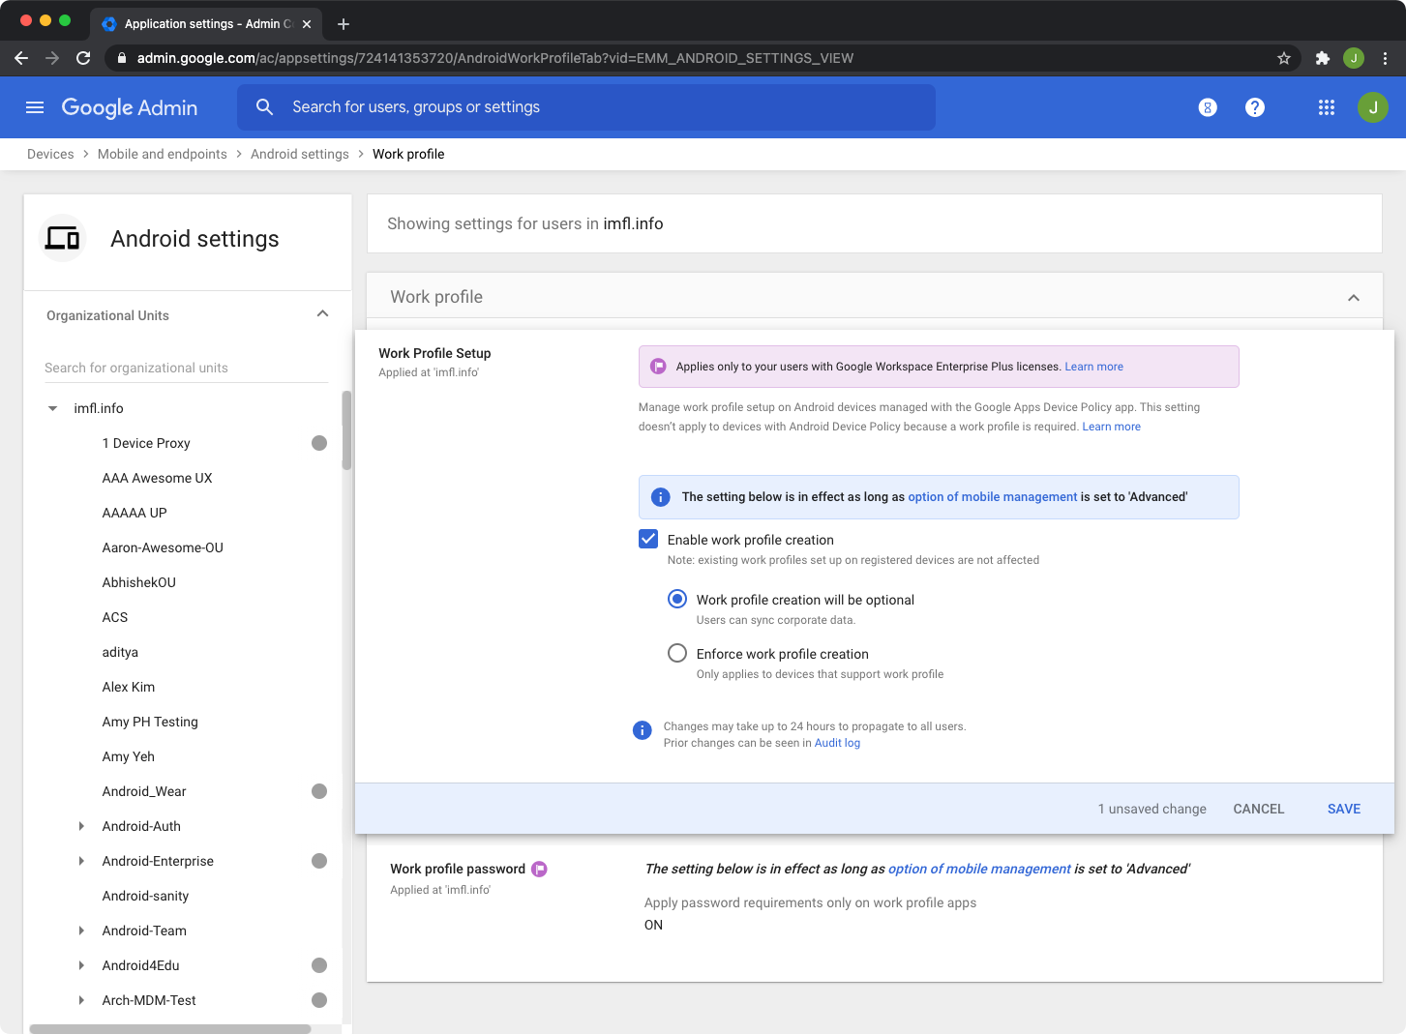Image resolution: width=1406 pixels, height=1034 pixels.
Task: Select the ACS org unit
Action: tap(115, 617)
